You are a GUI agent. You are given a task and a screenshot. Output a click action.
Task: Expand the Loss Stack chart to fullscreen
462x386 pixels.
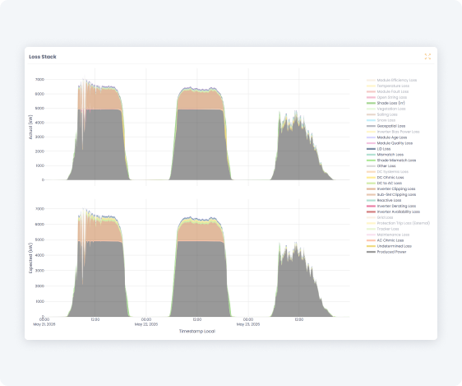click(x=427, y=56)
